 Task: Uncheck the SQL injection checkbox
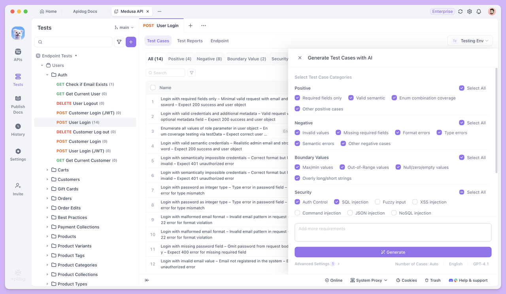click(337, 202)
